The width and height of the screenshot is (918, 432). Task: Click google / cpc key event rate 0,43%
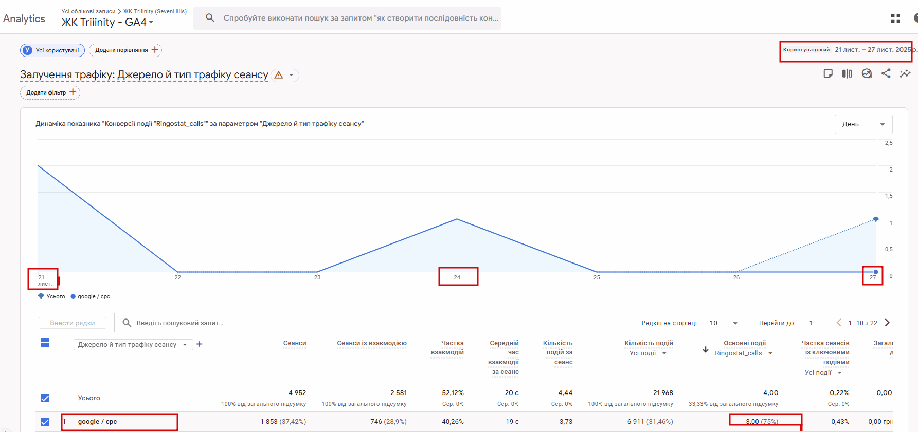click(840, 422)
